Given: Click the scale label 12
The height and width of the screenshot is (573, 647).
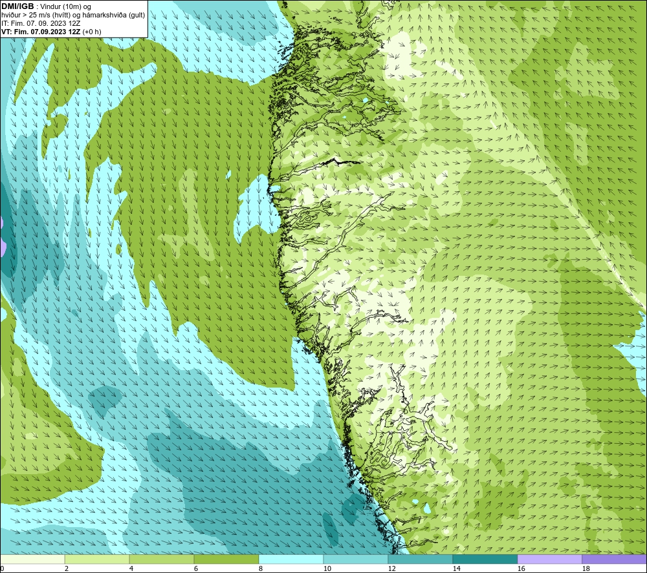Looking at the screenshot, I should point(391,569).
